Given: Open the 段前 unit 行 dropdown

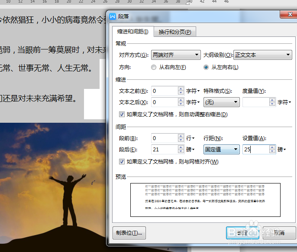Looking at the screenshot, I should 190,138.
